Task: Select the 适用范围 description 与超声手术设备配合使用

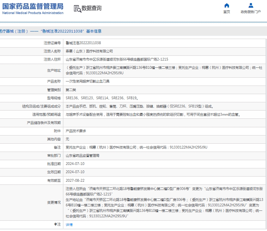Action: (153, 115)
